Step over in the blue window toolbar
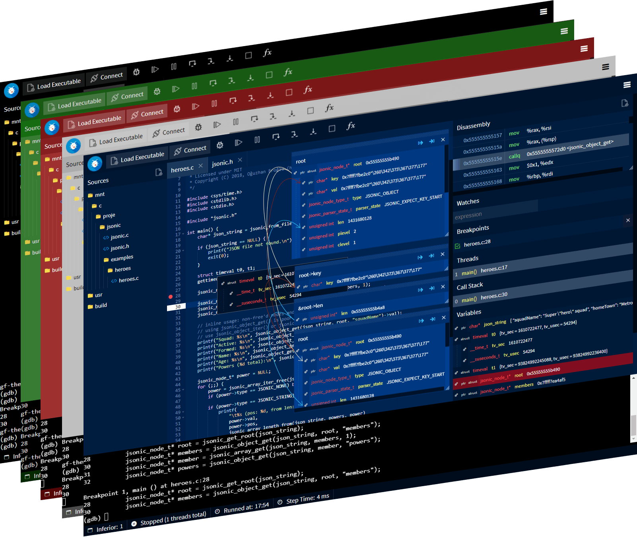 [x=276, y=137]
